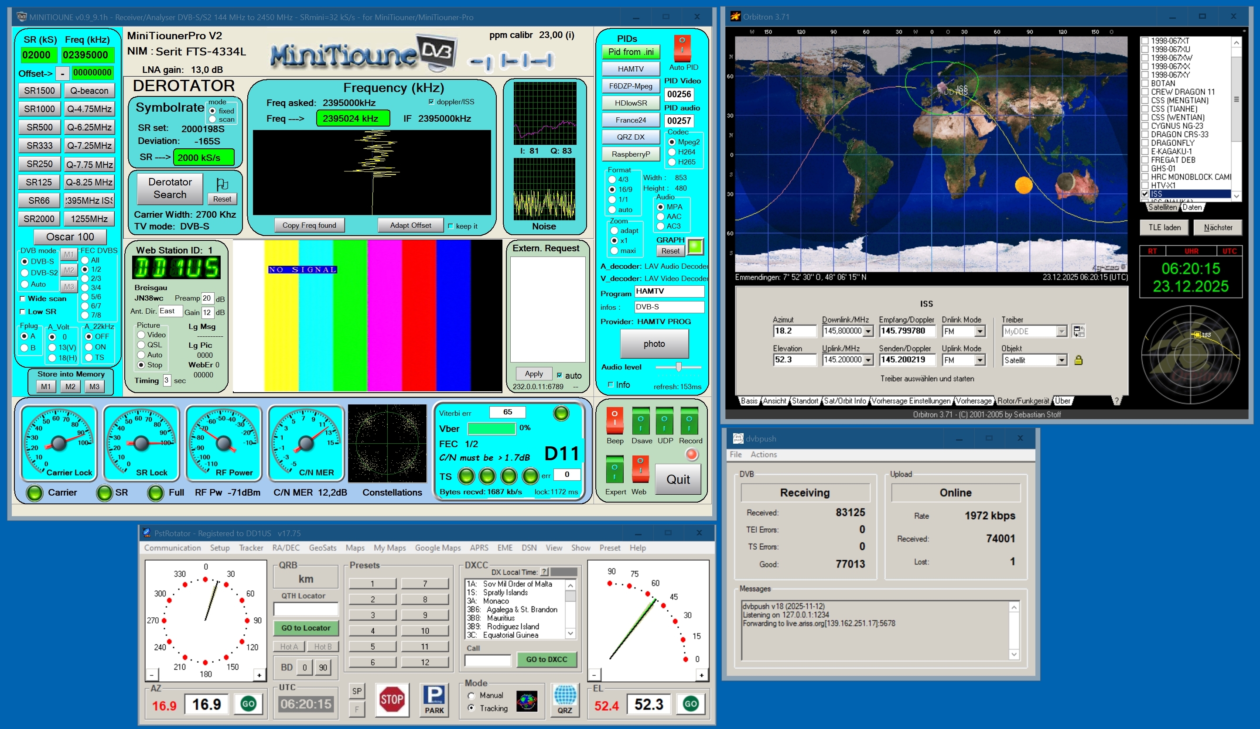
Task: Toggle the Record rocker switch
Action: click(690, 421)
